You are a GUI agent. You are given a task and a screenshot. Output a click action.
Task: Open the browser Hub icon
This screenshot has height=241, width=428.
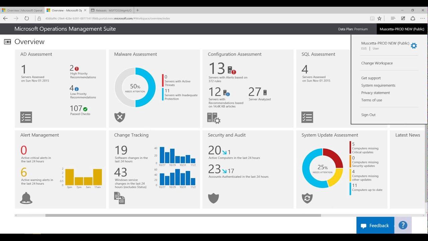[x=393, y=18]
